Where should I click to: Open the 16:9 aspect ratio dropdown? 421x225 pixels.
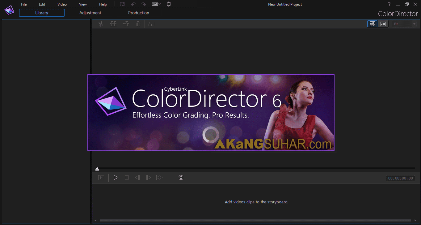click(x=156, y=4)
